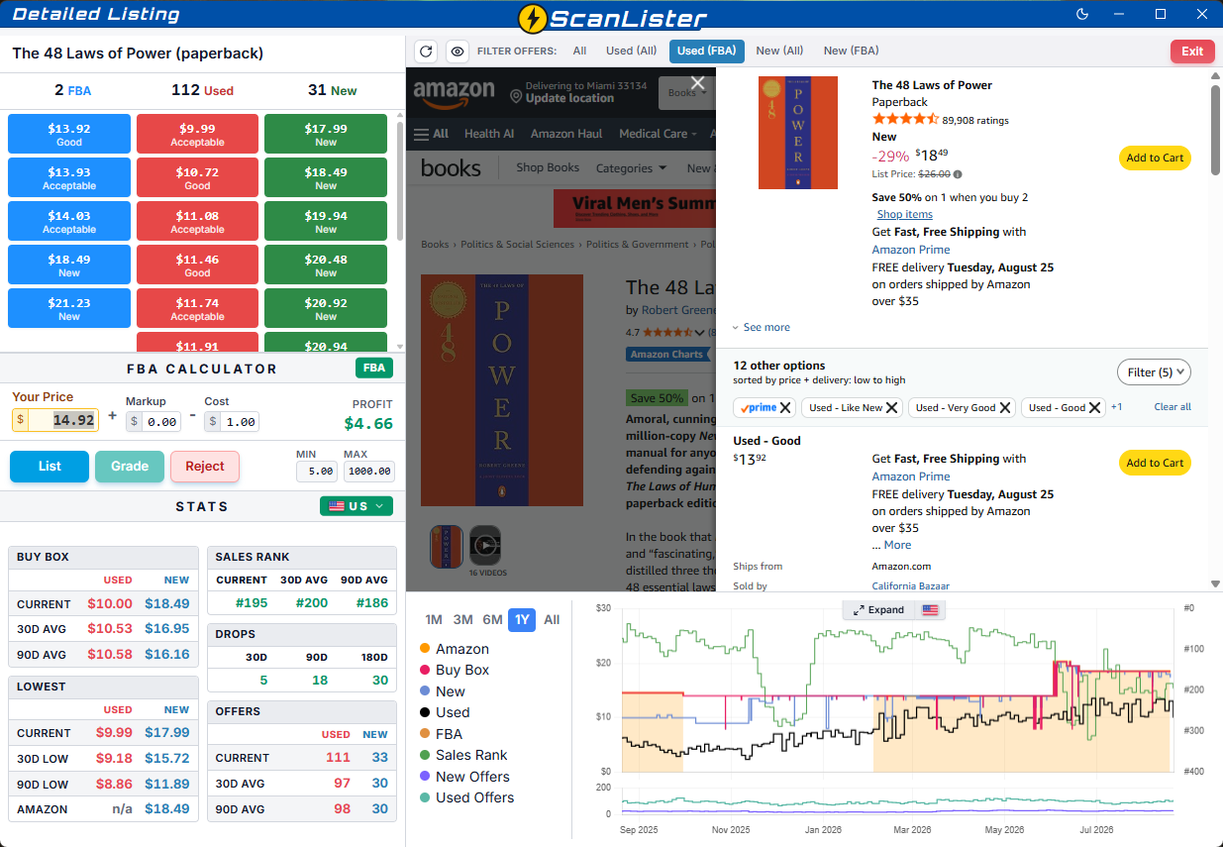
Task: Edit the MAX price field
Action: (369, 472)
